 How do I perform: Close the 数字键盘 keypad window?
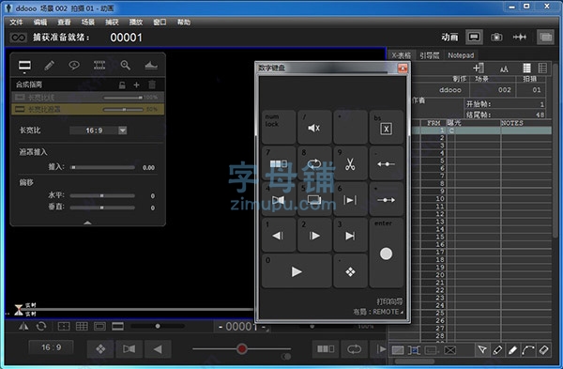(403, 68)
